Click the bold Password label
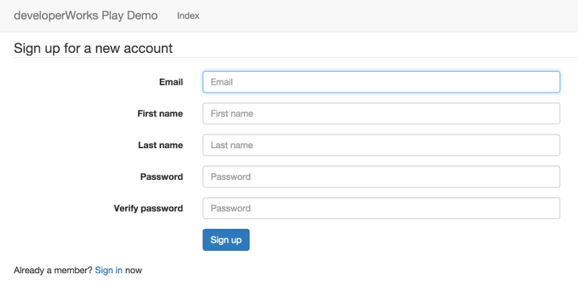578x292 pixels. point(161,176)
